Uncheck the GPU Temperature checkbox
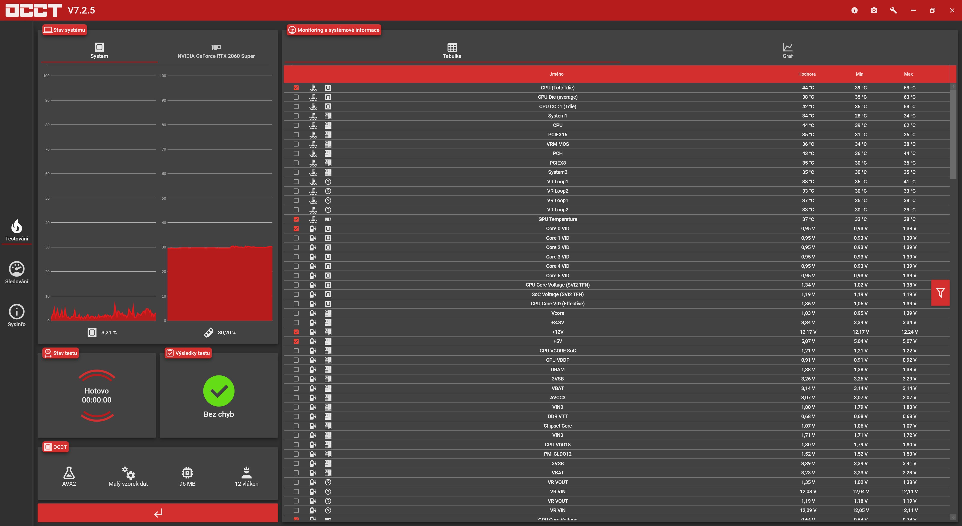 click(296, 219)
